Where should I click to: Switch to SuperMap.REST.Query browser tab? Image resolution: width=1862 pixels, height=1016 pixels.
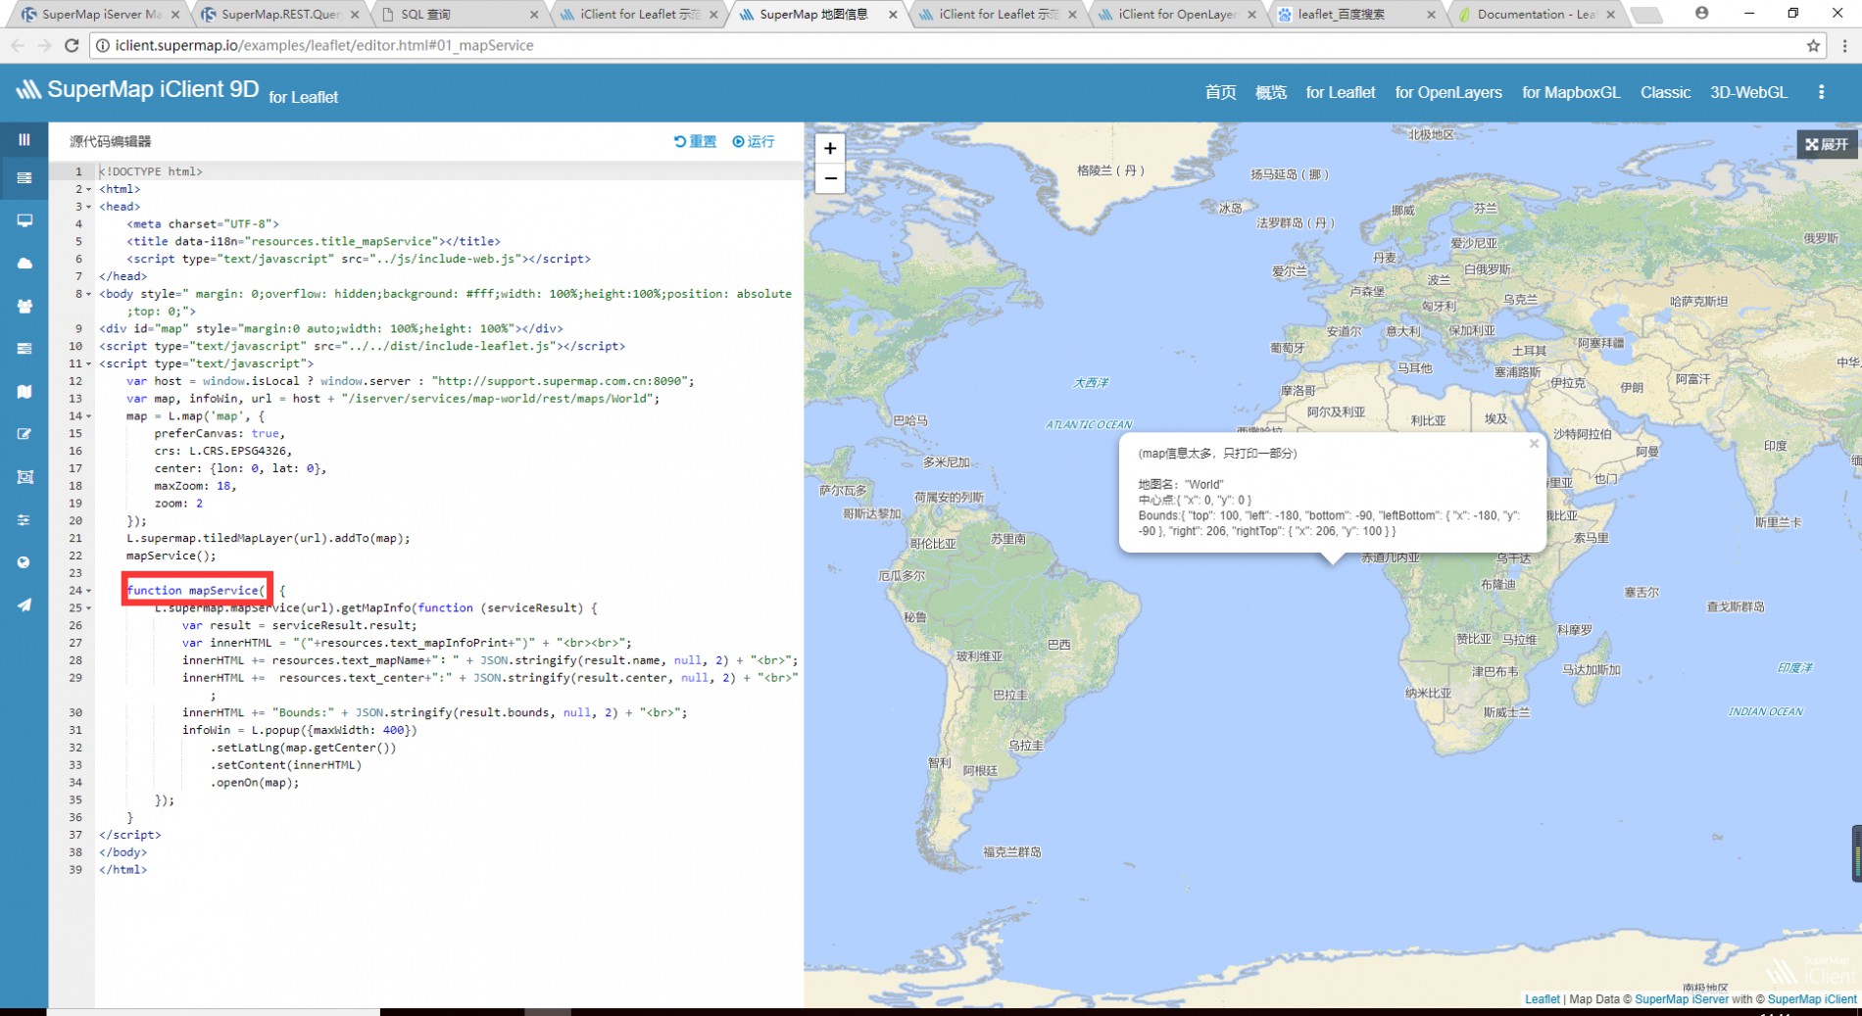point(279,14)
